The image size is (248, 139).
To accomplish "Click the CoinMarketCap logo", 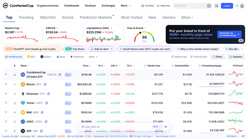I will pyautogui.click(x=18, y=6).
